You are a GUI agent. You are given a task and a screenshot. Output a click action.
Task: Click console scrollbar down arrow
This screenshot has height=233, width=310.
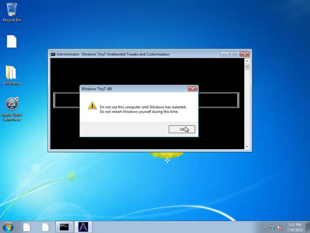[x=247, y=147]
